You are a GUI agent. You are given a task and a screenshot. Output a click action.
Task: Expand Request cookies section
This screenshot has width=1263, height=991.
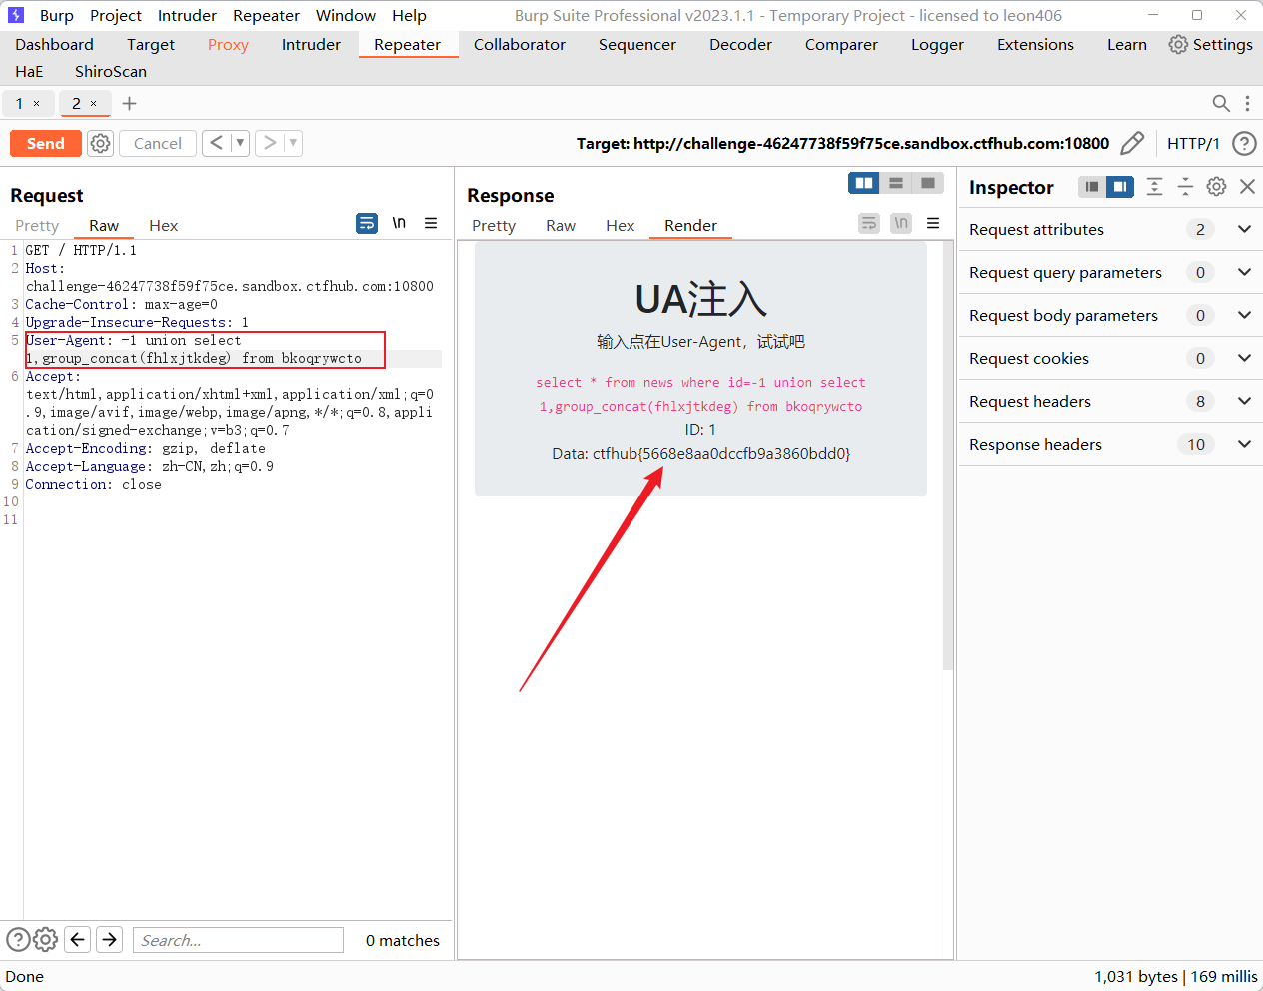pos(1244,358)
